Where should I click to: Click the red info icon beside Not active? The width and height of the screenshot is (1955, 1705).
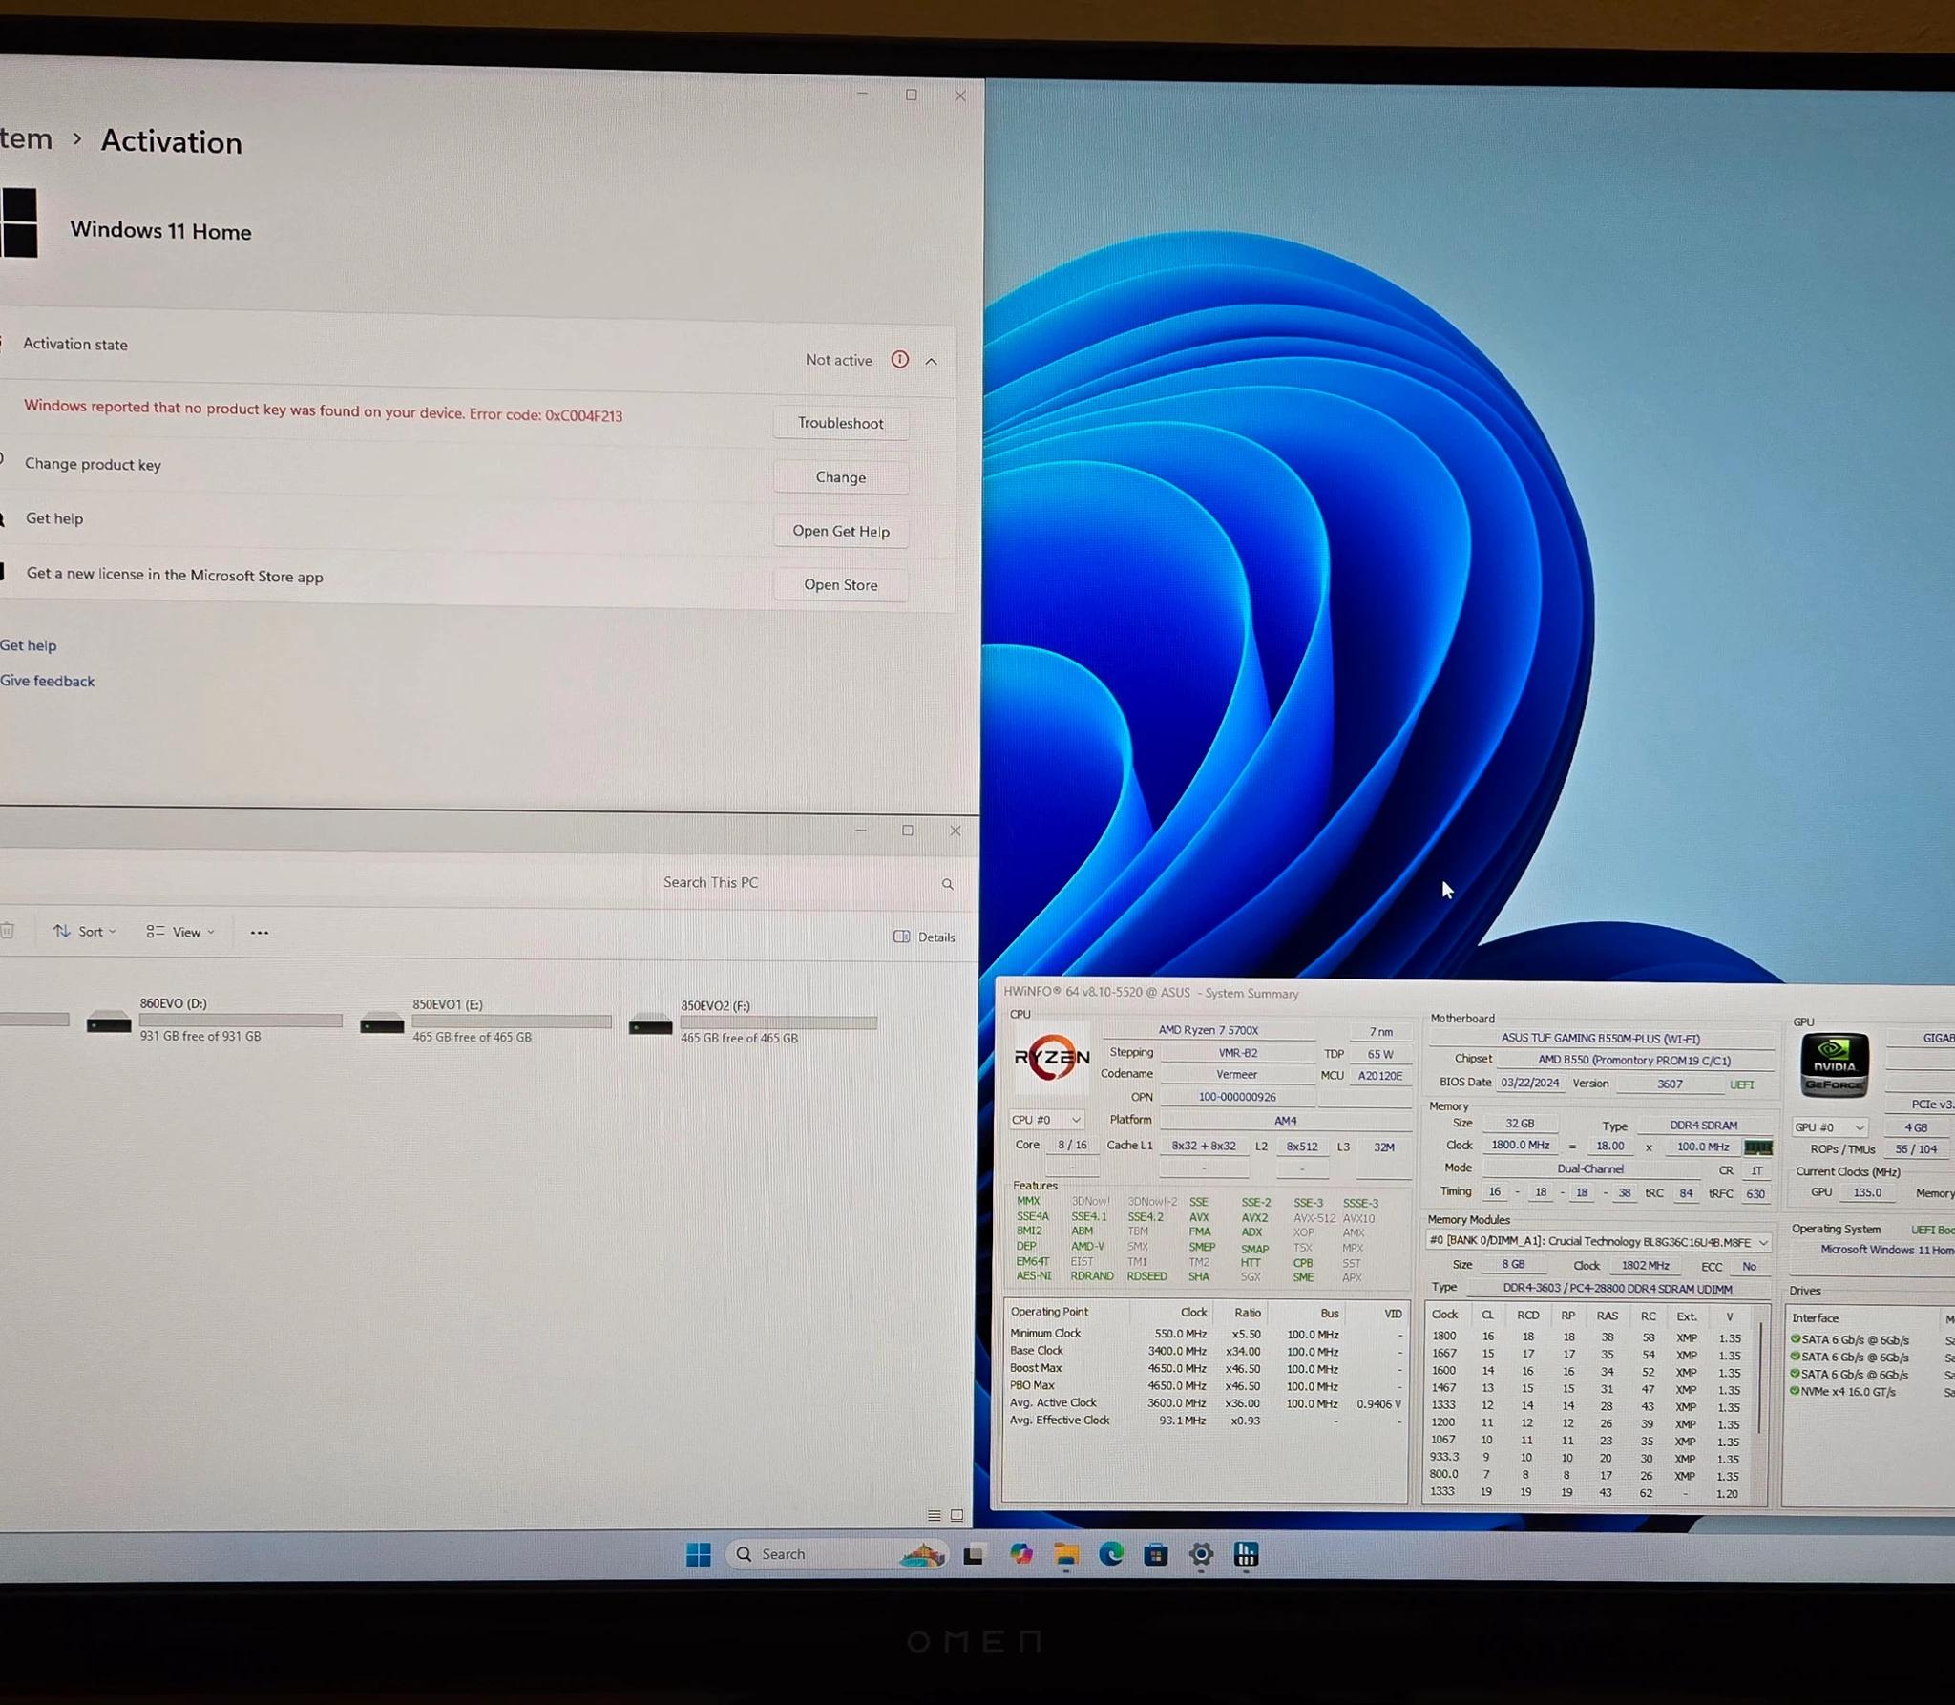click(899, 360)
